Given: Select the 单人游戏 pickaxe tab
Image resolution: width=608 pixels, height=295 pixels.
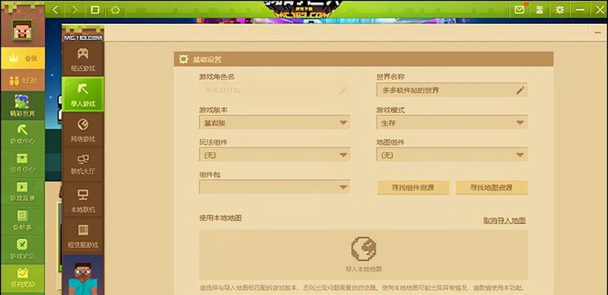Looking at the screenshot, I should 83,94.
